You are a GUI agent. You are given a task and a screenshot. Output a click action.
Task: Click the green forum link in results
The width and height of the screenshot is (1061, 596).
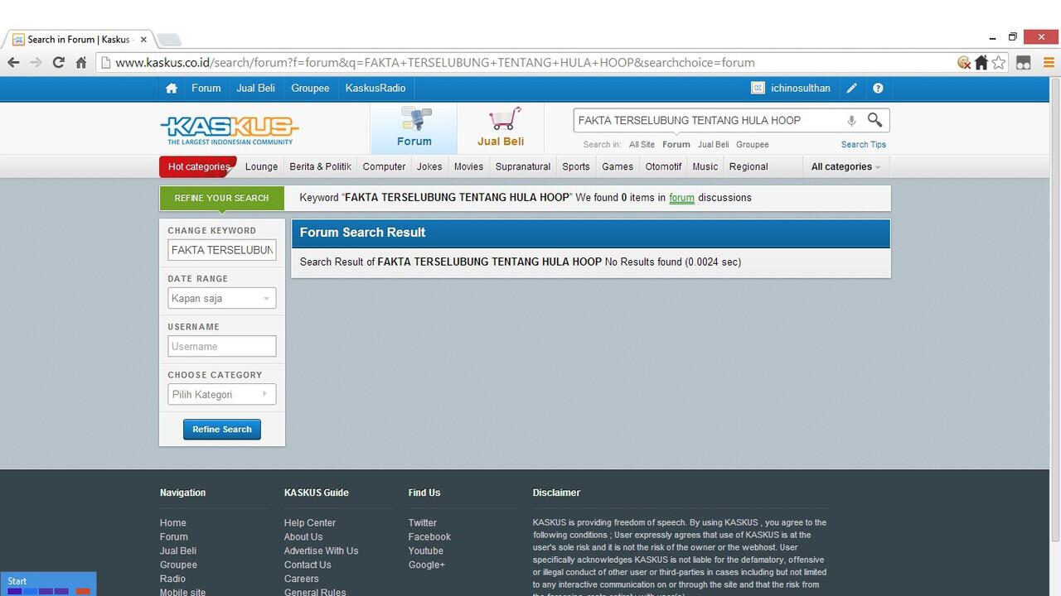[x=681, y=198]
